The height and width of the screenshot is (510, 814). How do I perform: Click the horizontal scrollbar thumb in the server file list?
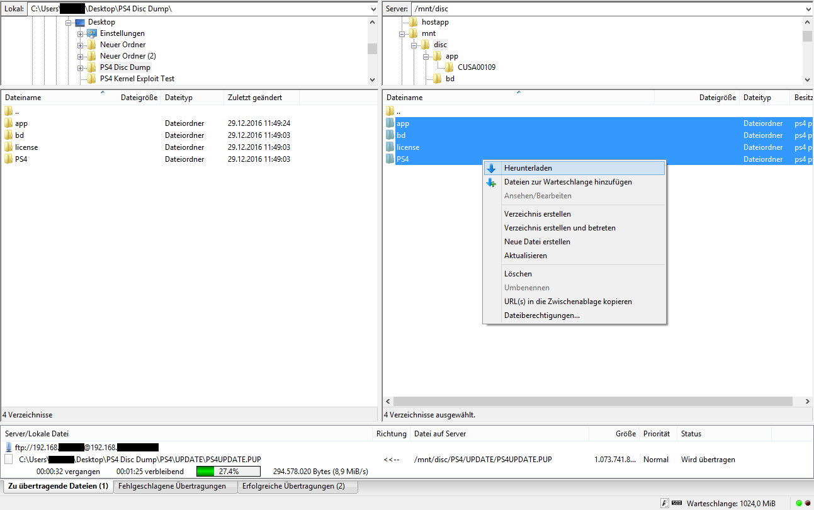click(x=593, y=401)
